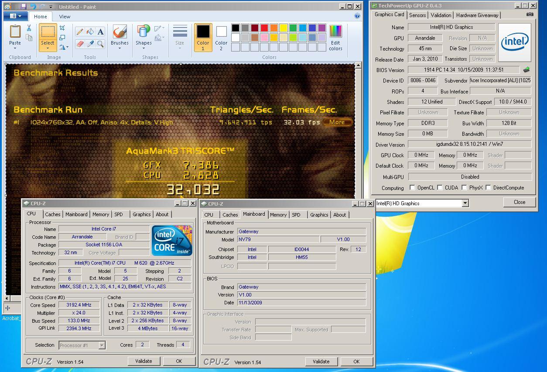Click the BIOS save chip icon in GPU-Z
547x372 pixels.
pos(526,70)
